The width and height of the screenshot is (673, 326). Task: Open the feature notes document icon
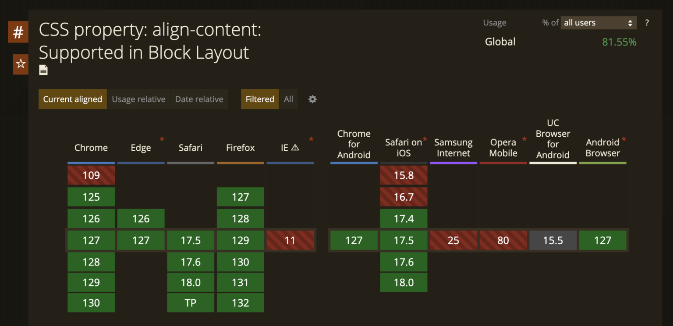(43, 70)
